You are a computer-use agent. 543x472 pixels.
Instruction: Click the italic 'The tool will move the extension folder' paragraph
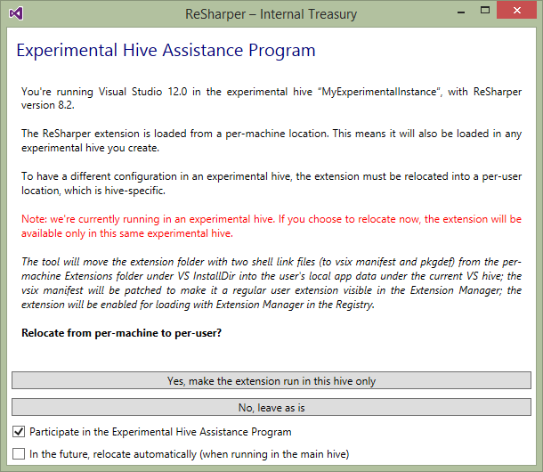click(x=271, y=283)
